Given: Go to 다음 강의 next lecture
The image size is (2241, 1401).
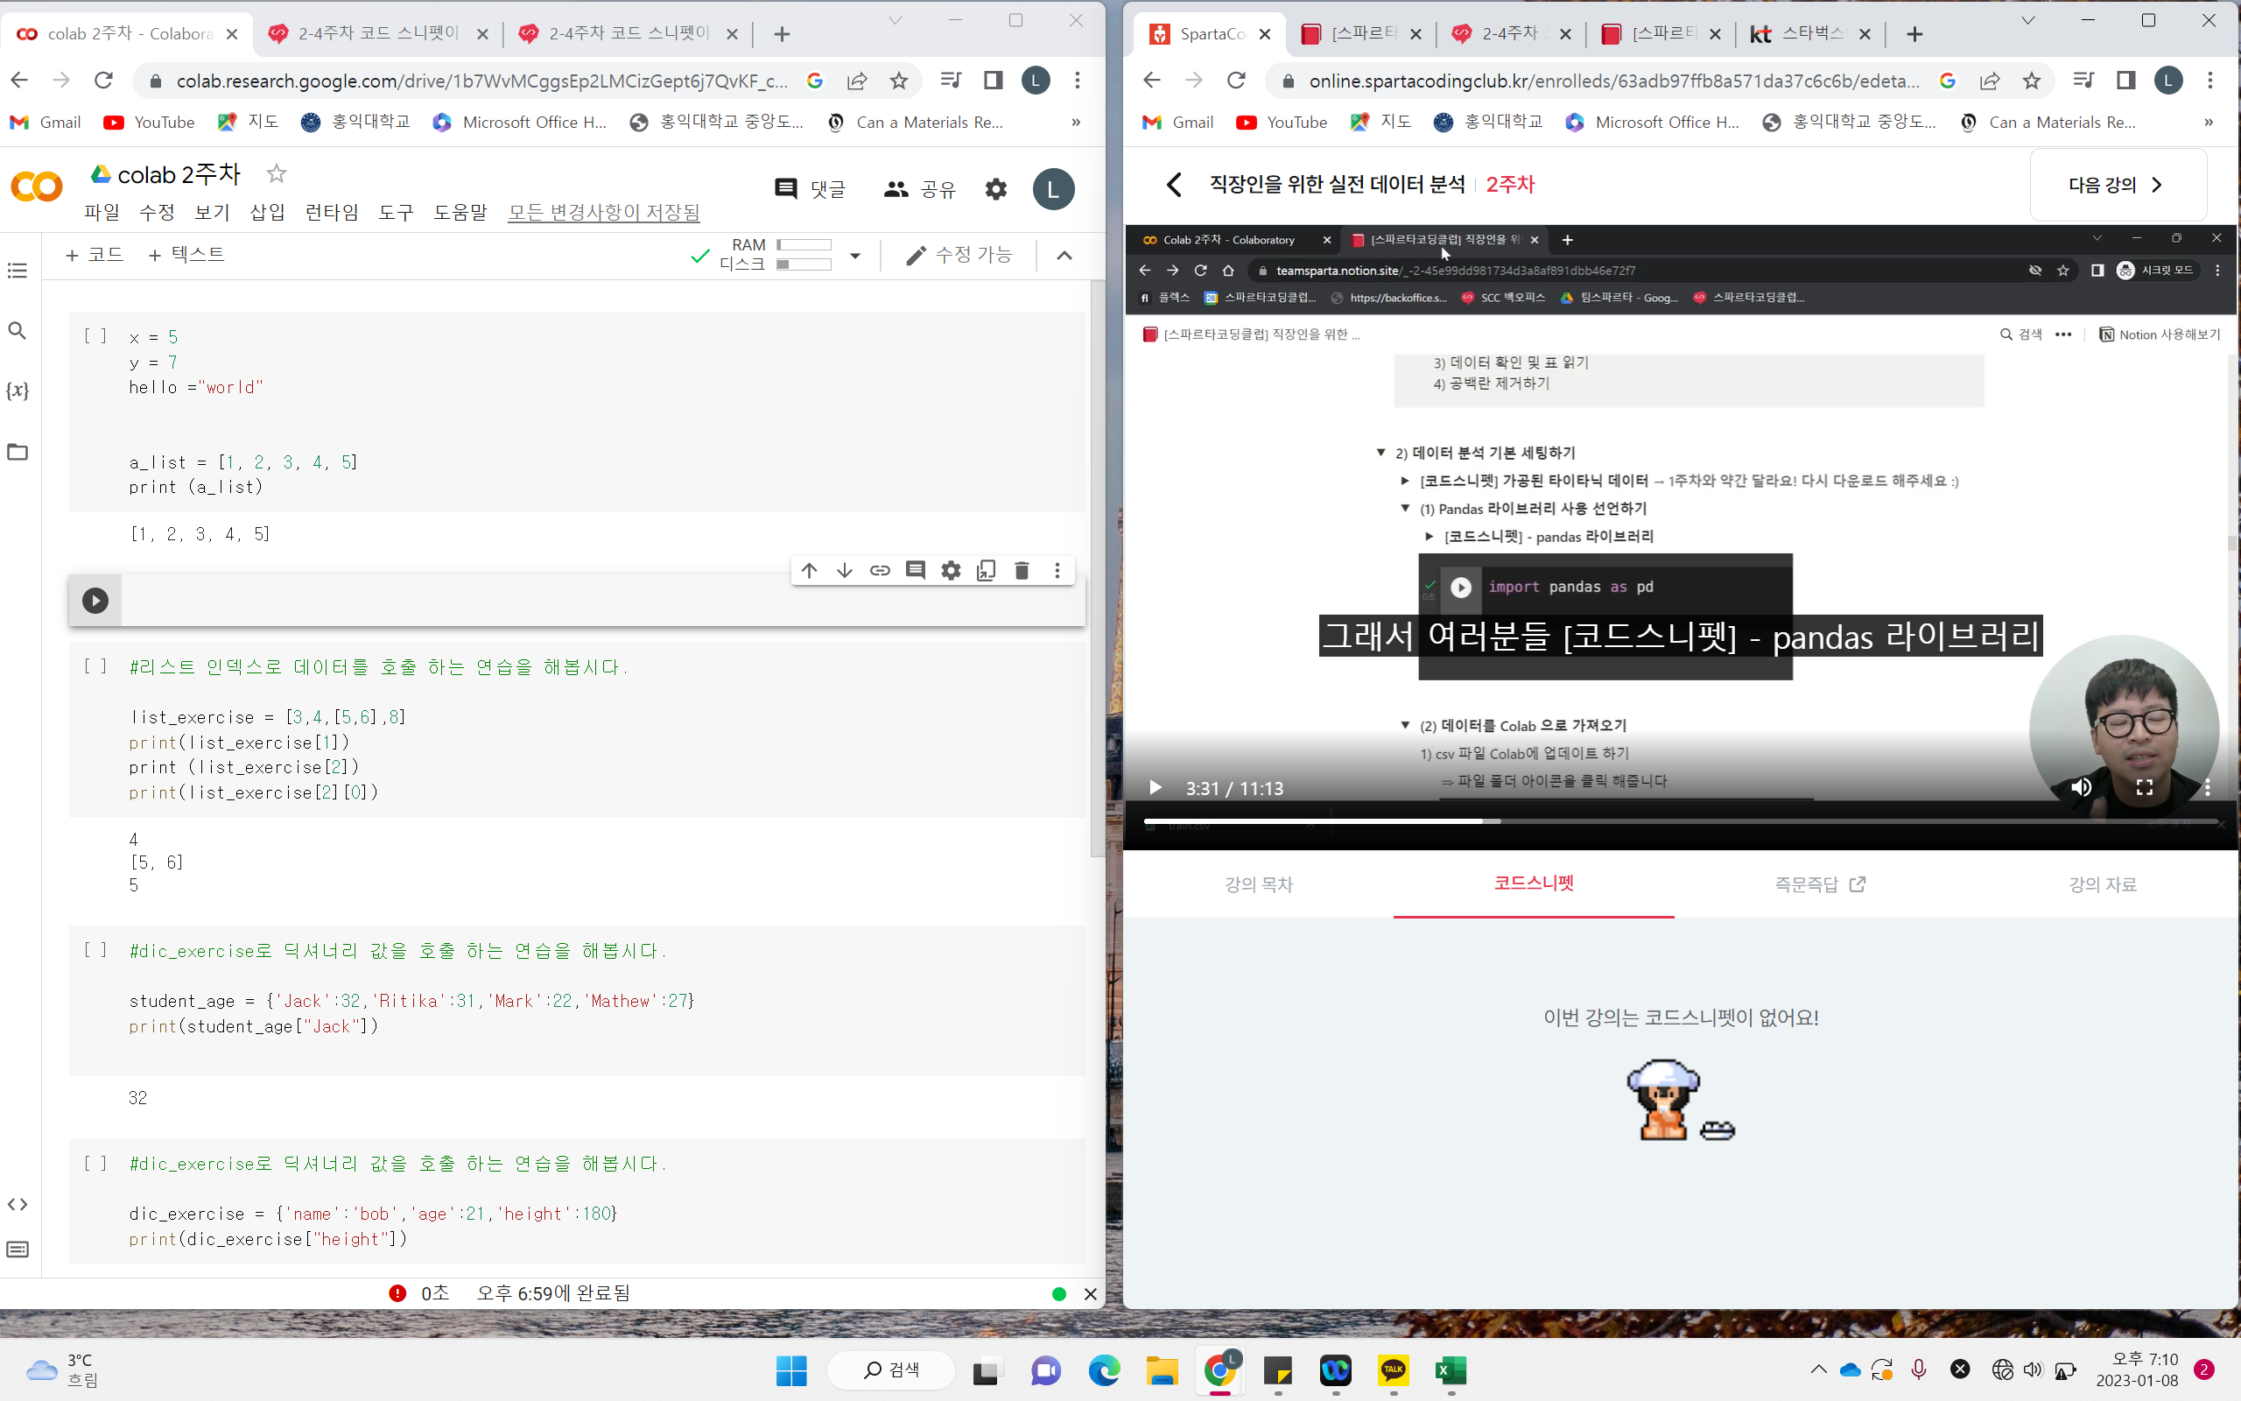Looking at the screenshot, I should (2118, 185).
